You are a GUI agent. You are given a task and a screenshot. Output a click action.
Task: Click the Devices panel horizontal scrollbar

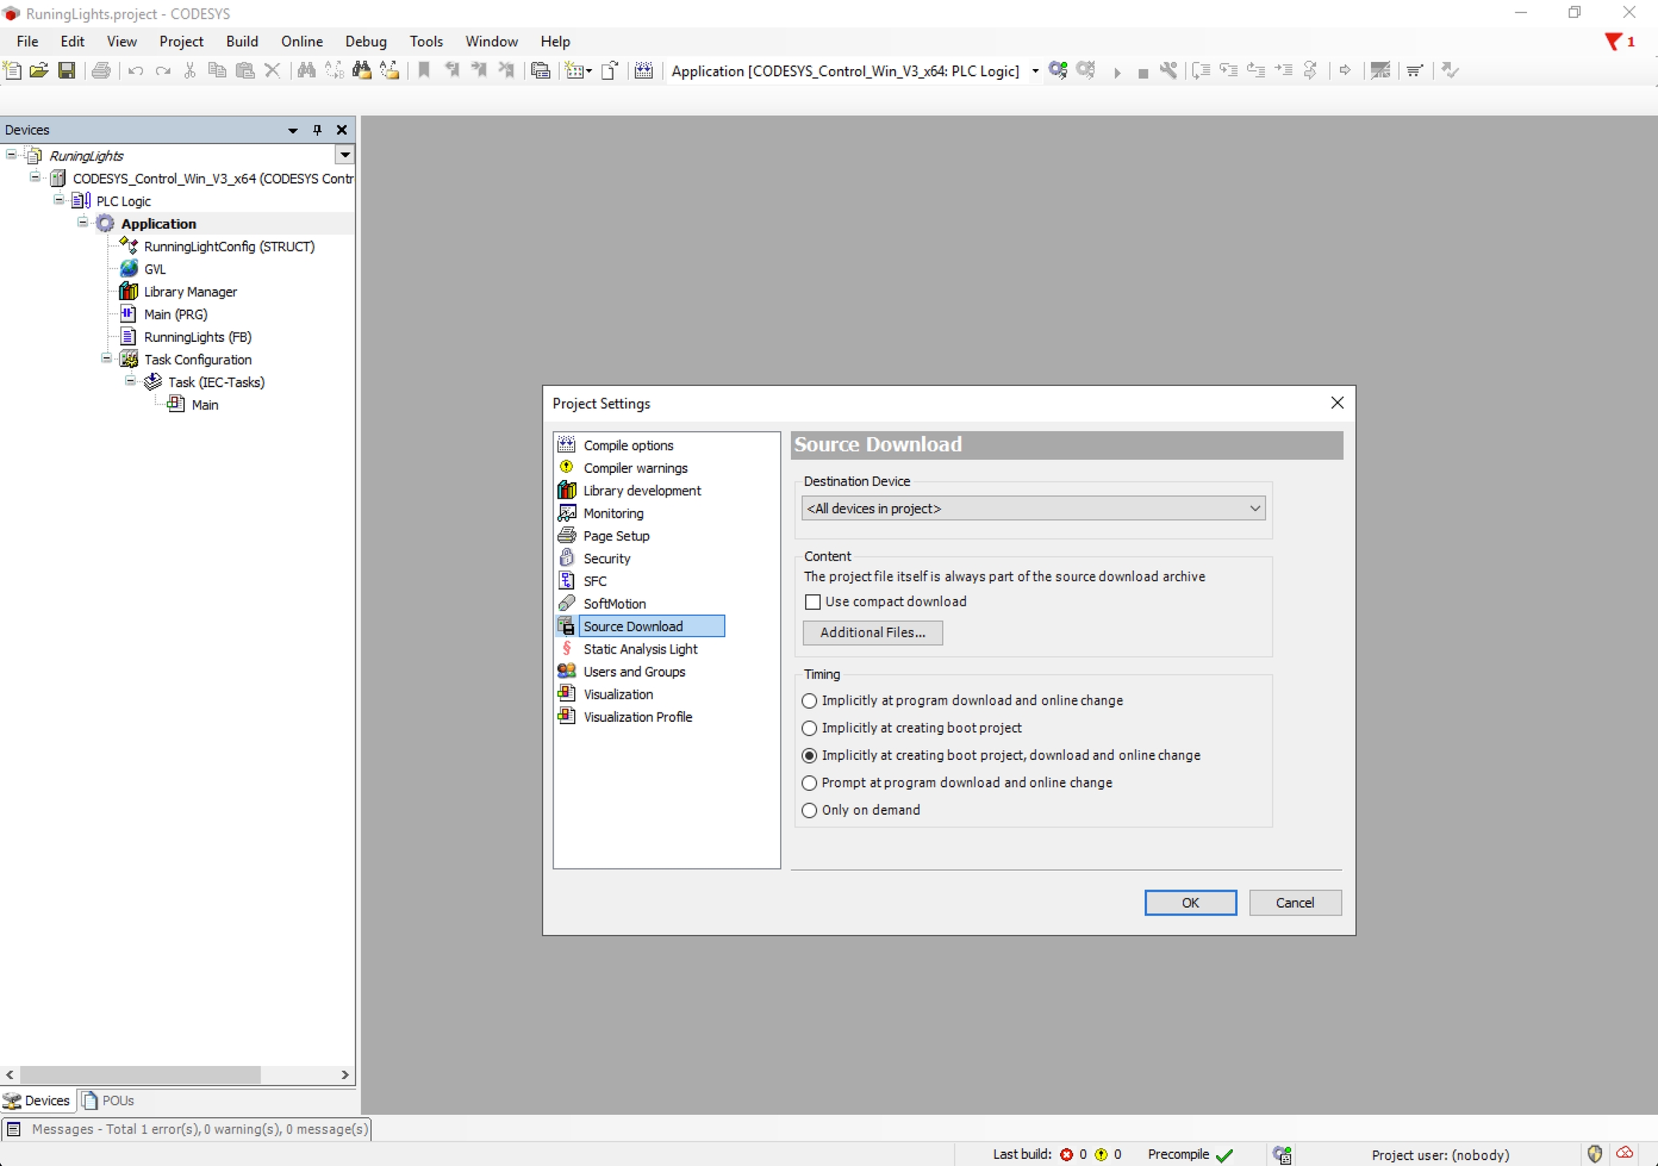(140, 1075)
